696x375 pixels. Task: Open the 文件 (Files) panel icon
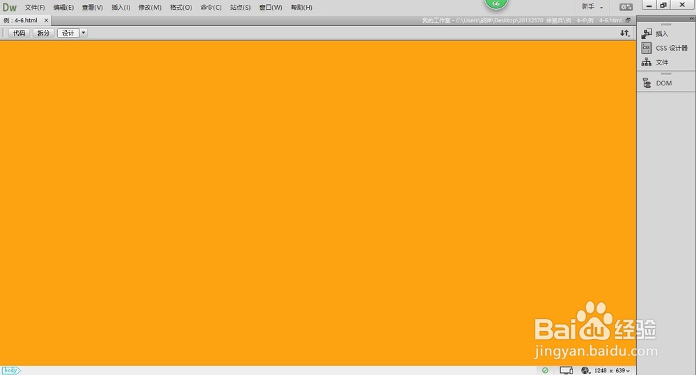647,62
